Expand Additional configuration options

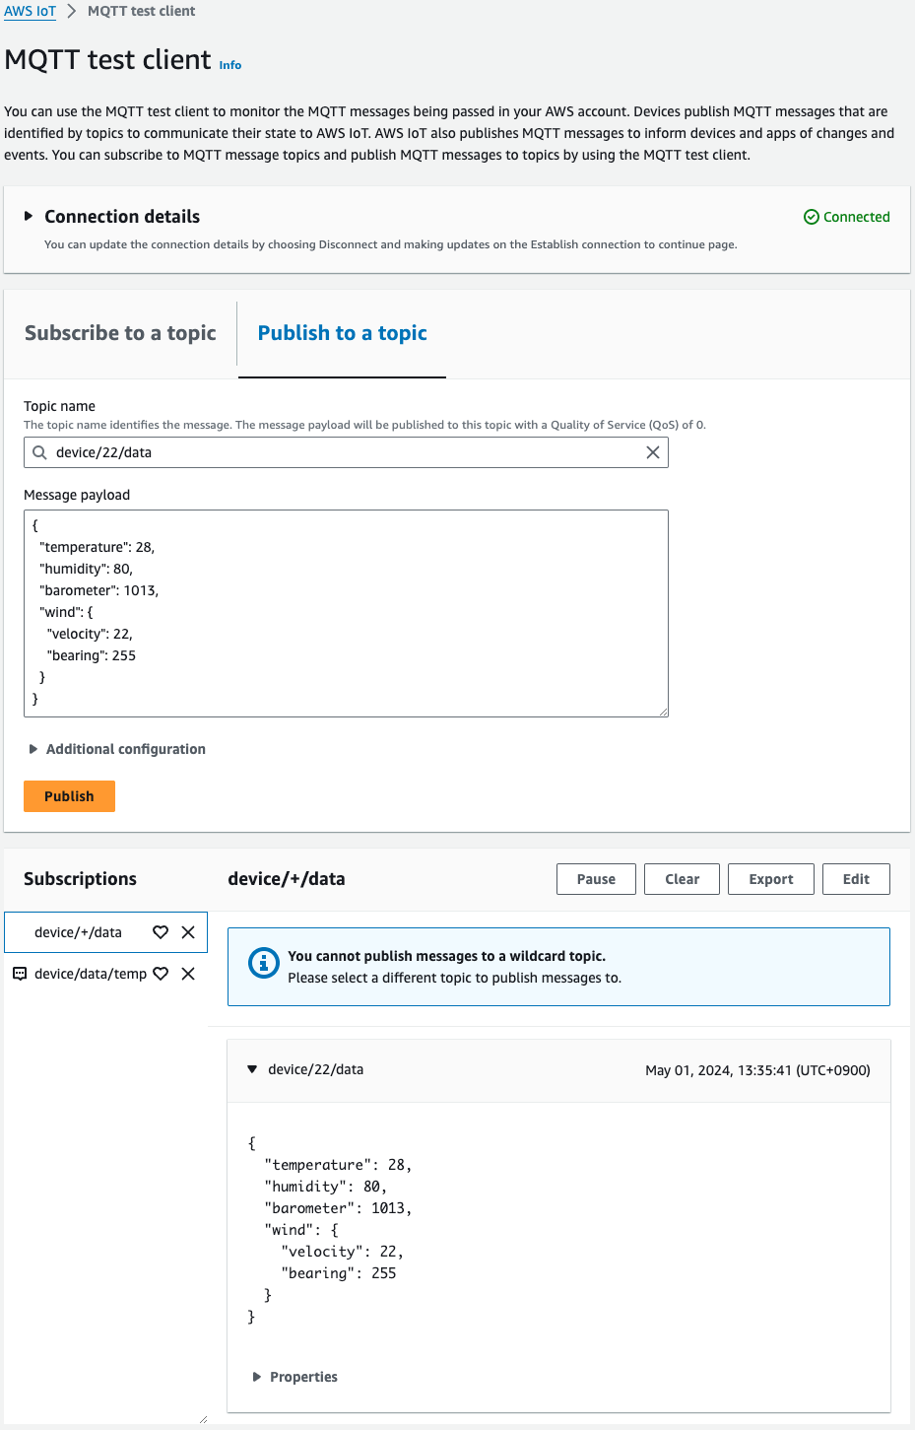[33, 748]
